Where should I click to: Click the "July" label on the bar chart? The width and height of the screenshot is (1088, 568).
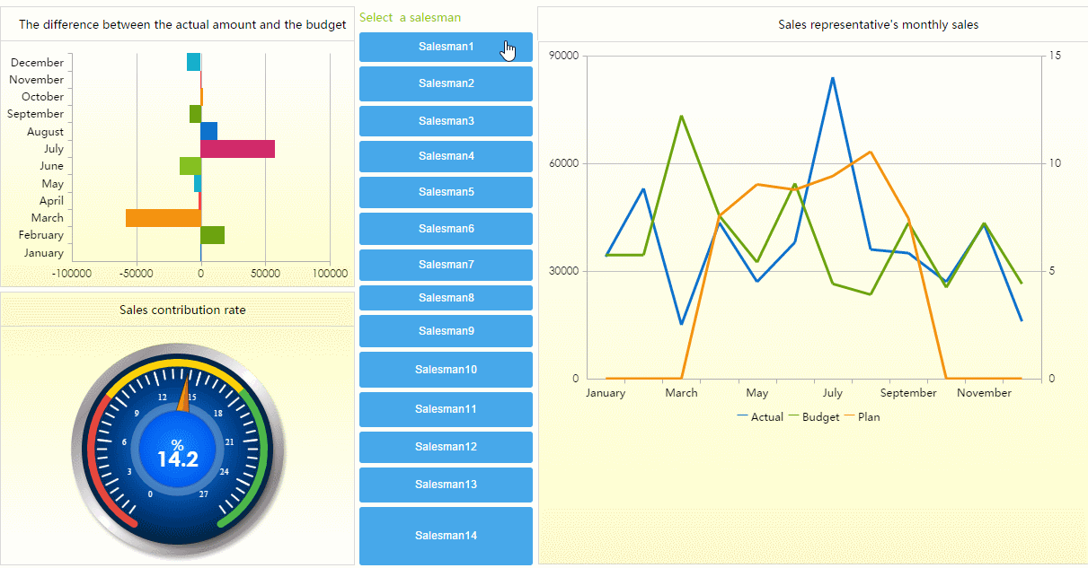coord(54,149)
